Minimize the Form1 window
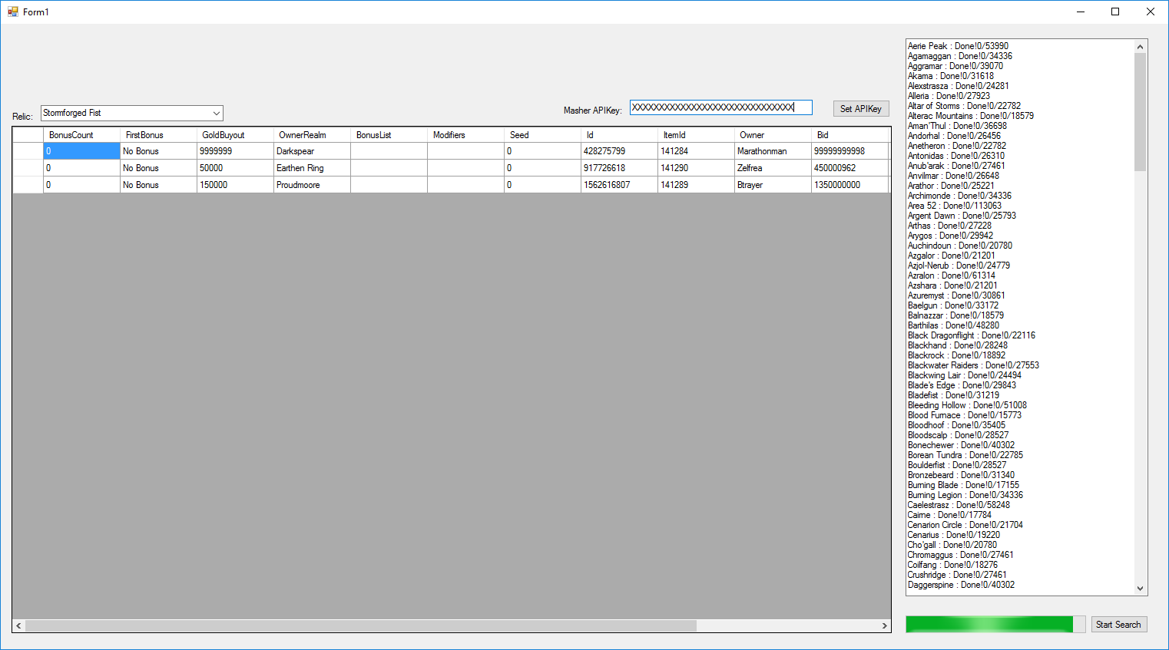Image resolution: width=1169 pixels, height=650 pixels. 1081,12
